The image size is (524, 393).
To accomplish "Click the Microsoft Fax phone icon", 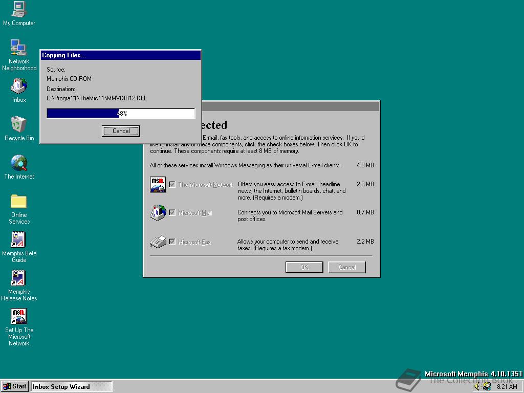I will (158, 242).
